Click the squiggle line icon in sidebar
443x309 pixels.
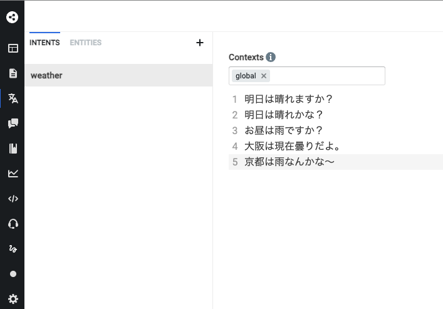(13, 249)
